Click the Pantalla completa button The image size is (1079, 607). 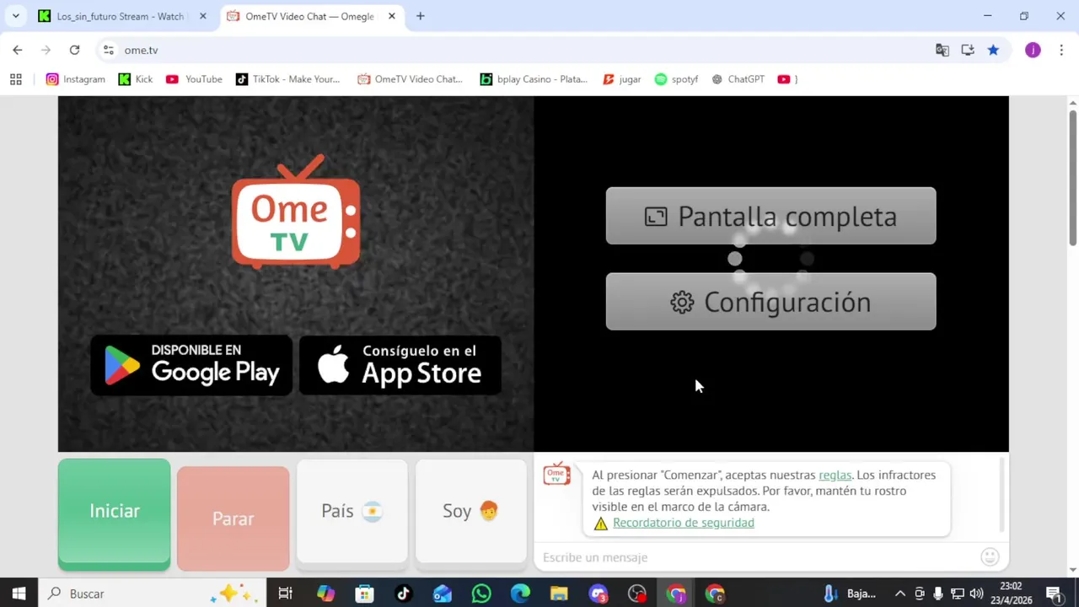pyautogui.click(x=770, y=216)
